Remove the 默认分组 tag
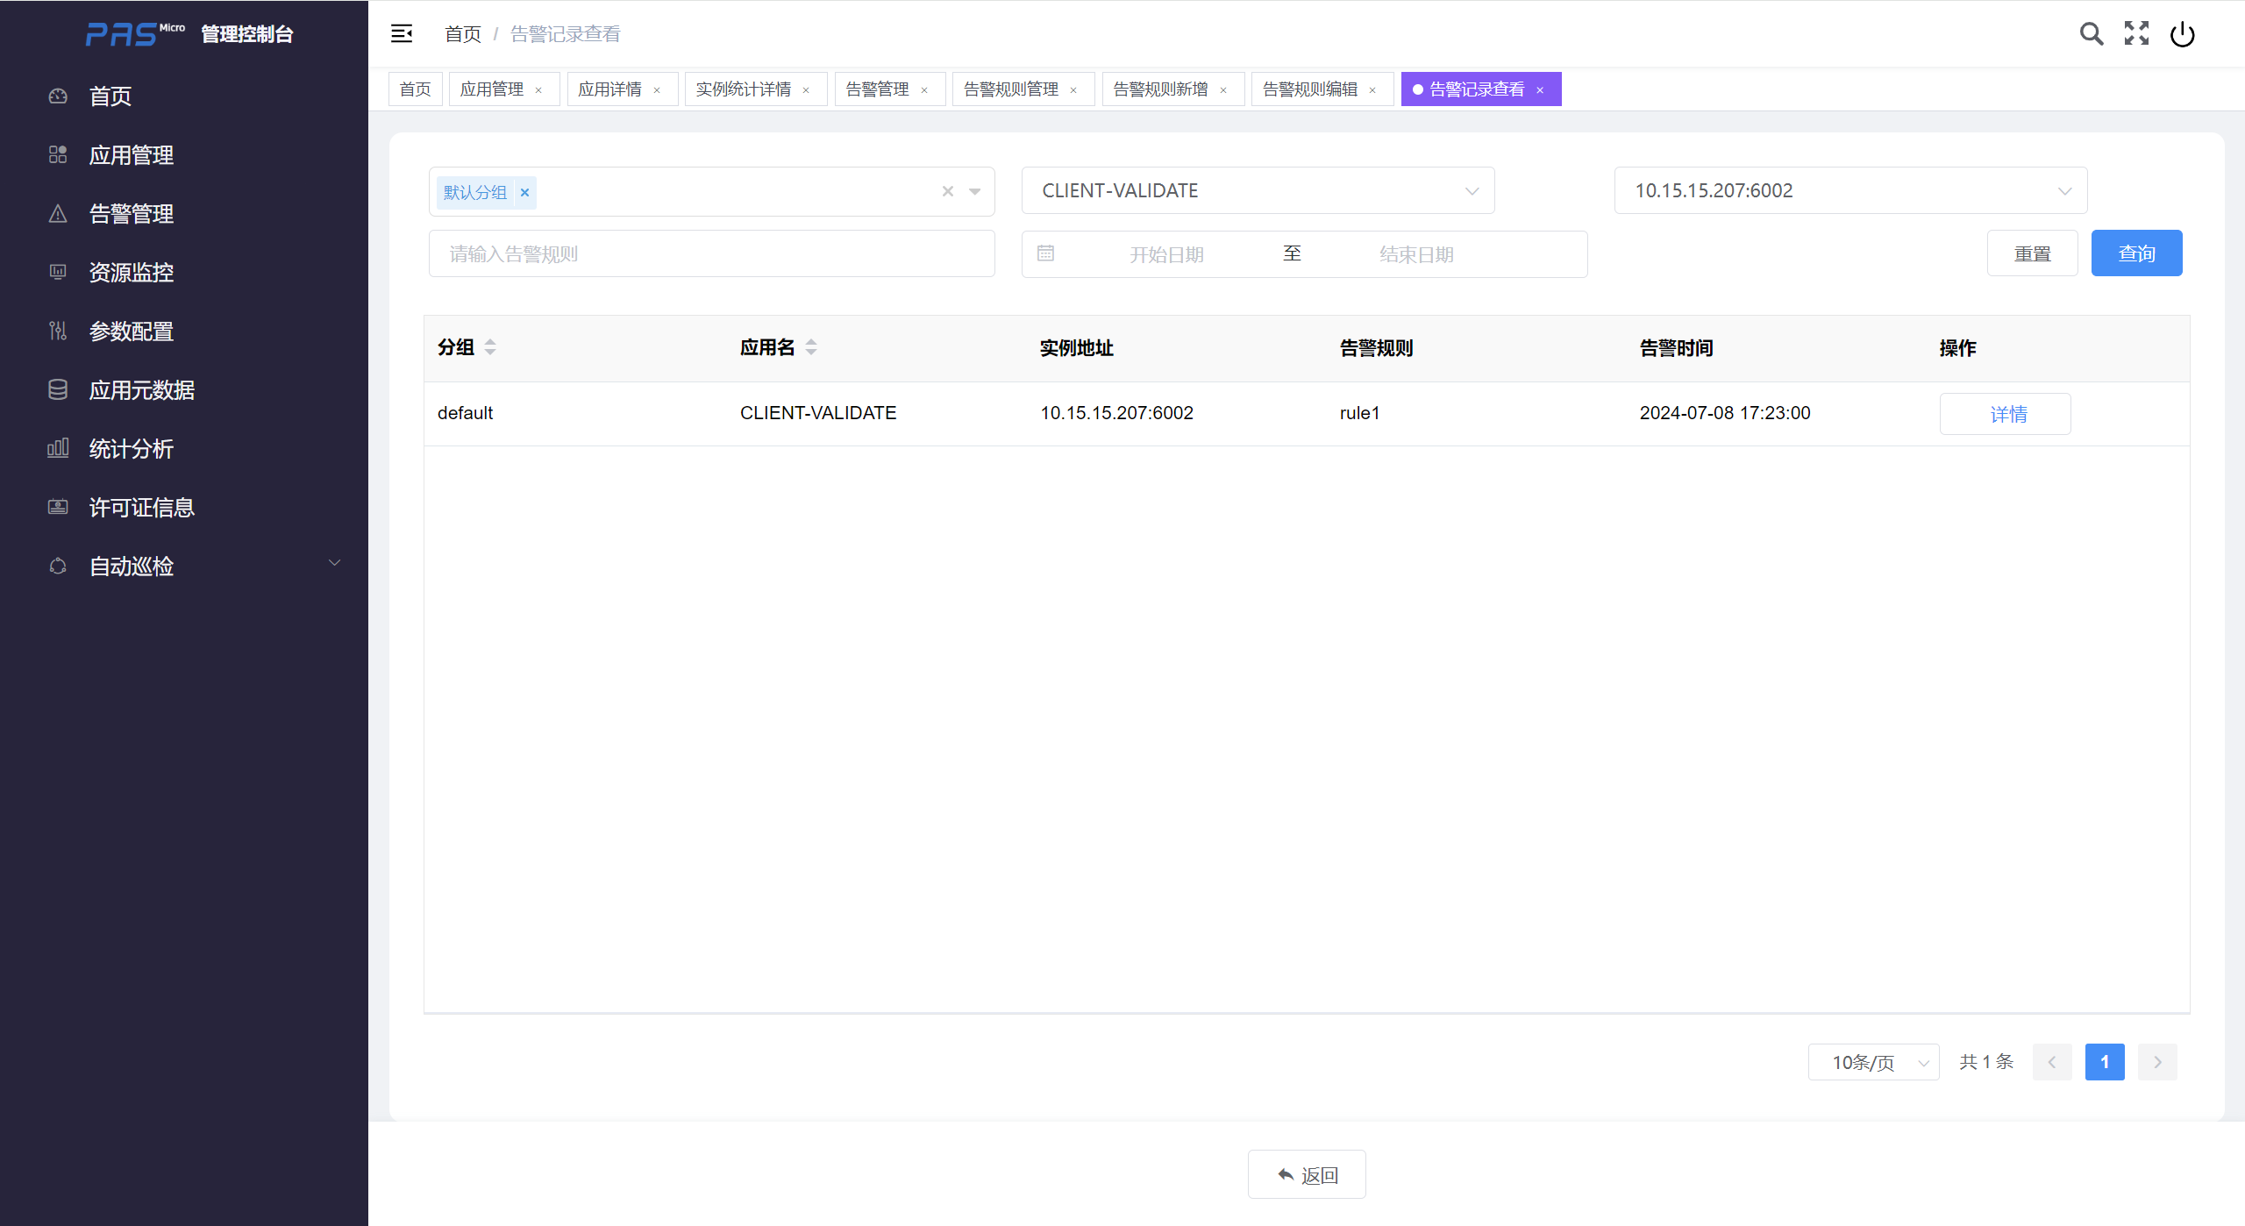Viewport: 2245px width, 1226px height. point(525,192)
